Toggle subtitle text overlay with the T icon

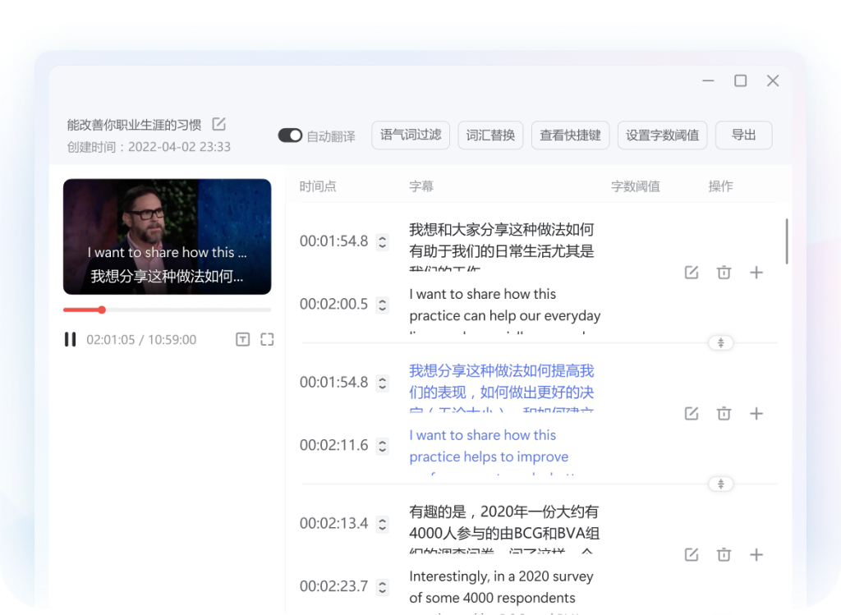tap(242, 338)
